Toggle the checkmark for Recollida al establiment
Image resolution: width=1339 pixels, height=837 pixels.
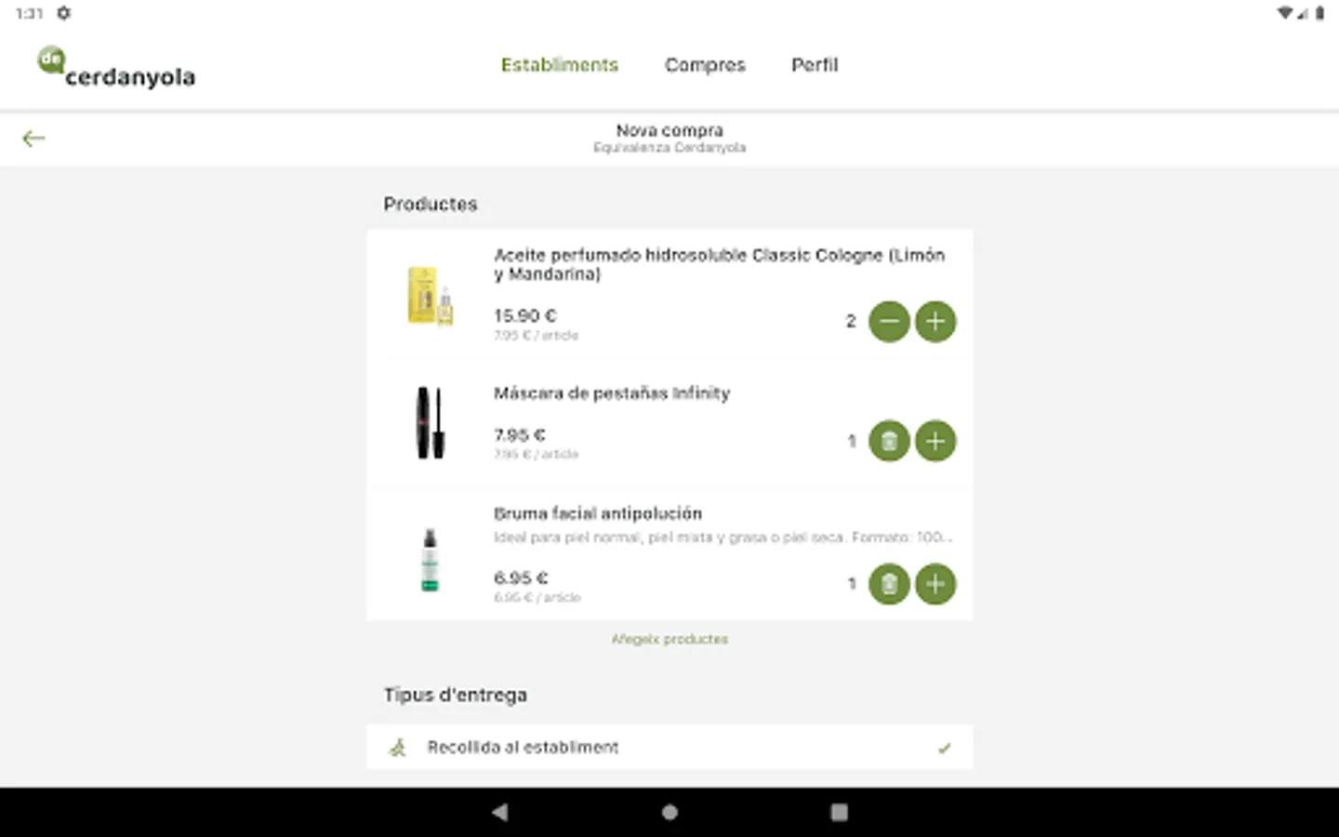pos(945,748)
